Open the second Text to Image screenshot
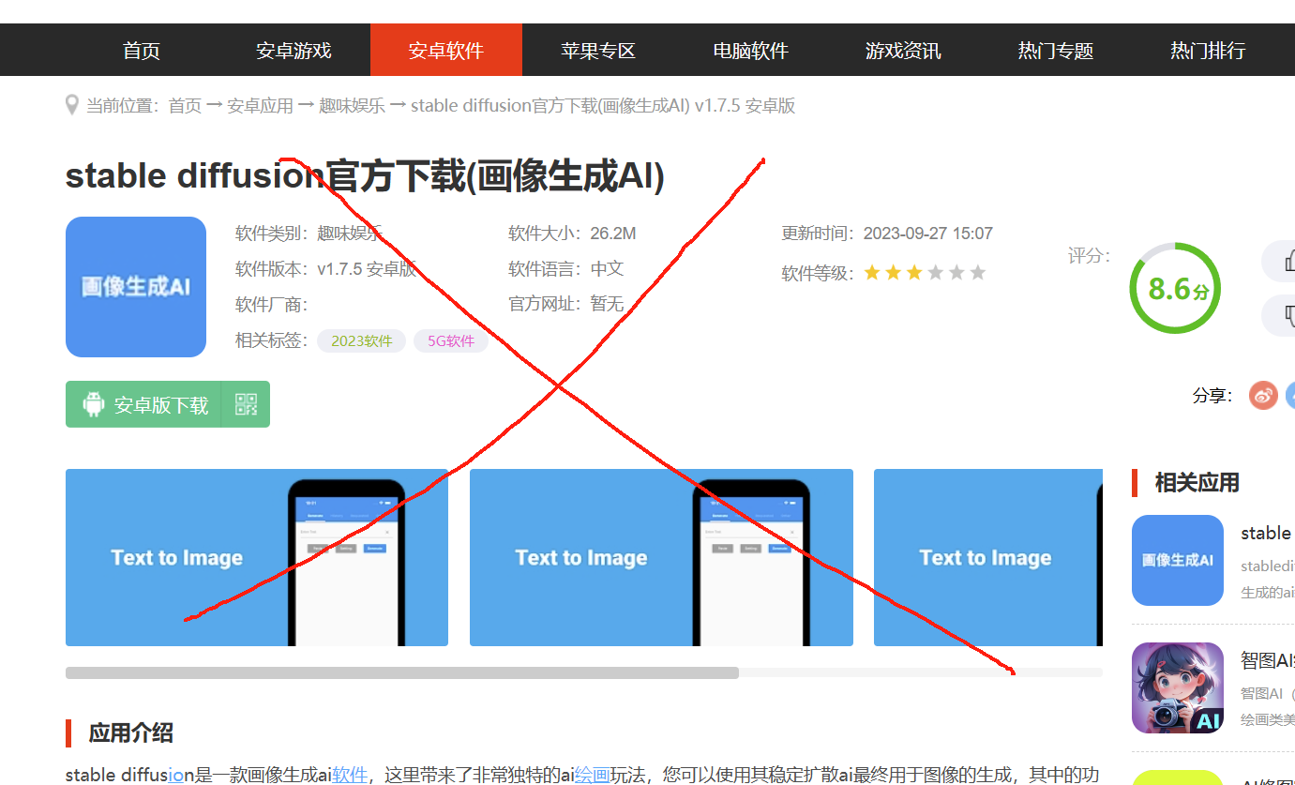The height and width of the screenshot is (785, 1295). [x=661, y=558]
